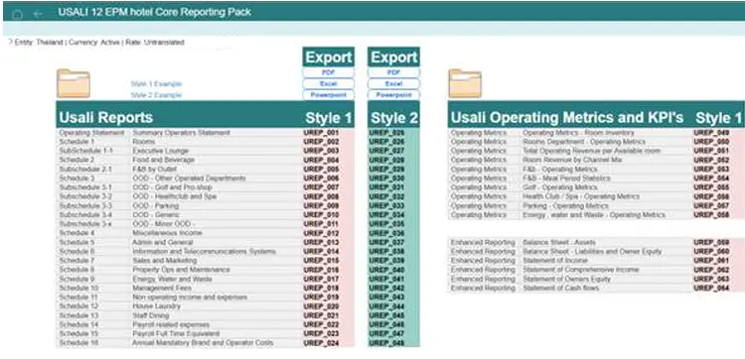Viewport: 745px width, 359px height.
Task: Select UREP_019 report code
Action: [321, 297]
